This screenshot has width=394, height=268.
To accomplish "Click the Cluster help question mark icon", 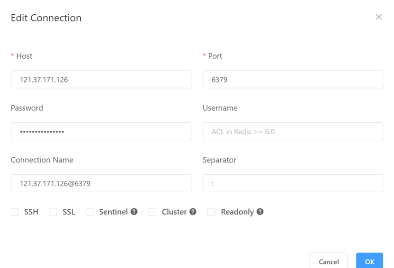I will pyautogui.click(x=193, y=212).
